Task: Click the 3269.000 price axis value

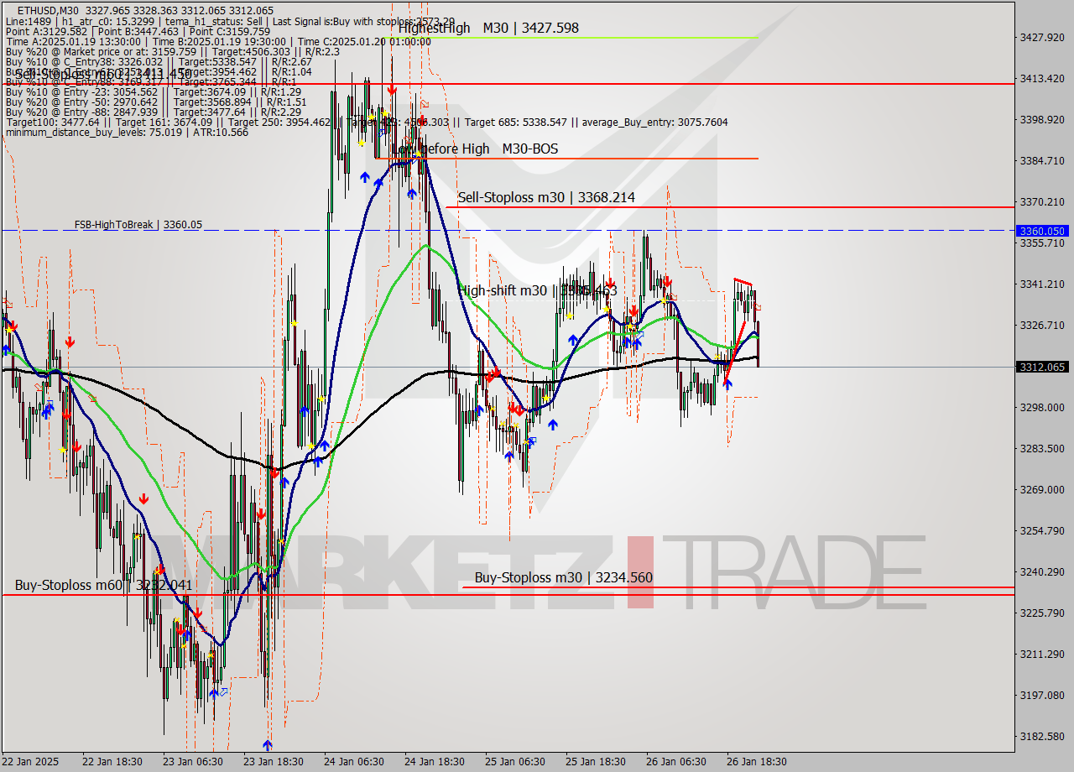Action: click(1042, 489)
